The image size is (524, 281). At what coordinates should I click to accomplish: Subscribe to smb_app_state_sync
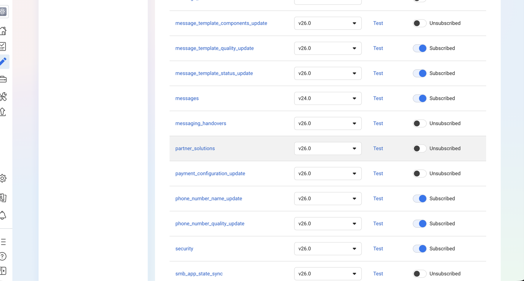[420, 274]
